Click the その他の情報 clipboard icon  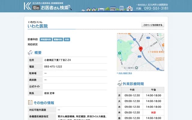point(30,103)
